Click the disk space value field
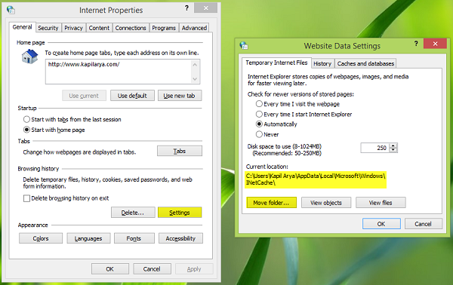453x285 pixels. click(x=374, y=148)
